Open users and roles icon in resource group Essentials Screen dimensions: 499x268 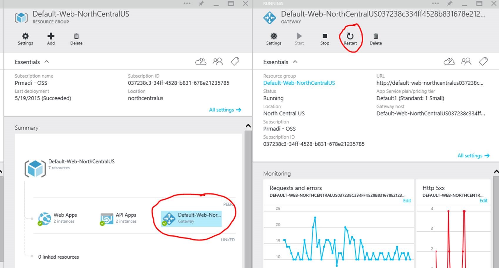[x=218, y=62]
